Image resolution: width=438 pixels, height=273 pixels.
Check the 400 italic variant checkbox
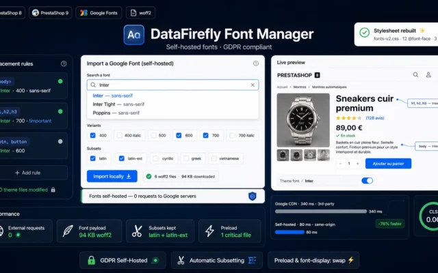pyautogui.click(x=120, y=135)
